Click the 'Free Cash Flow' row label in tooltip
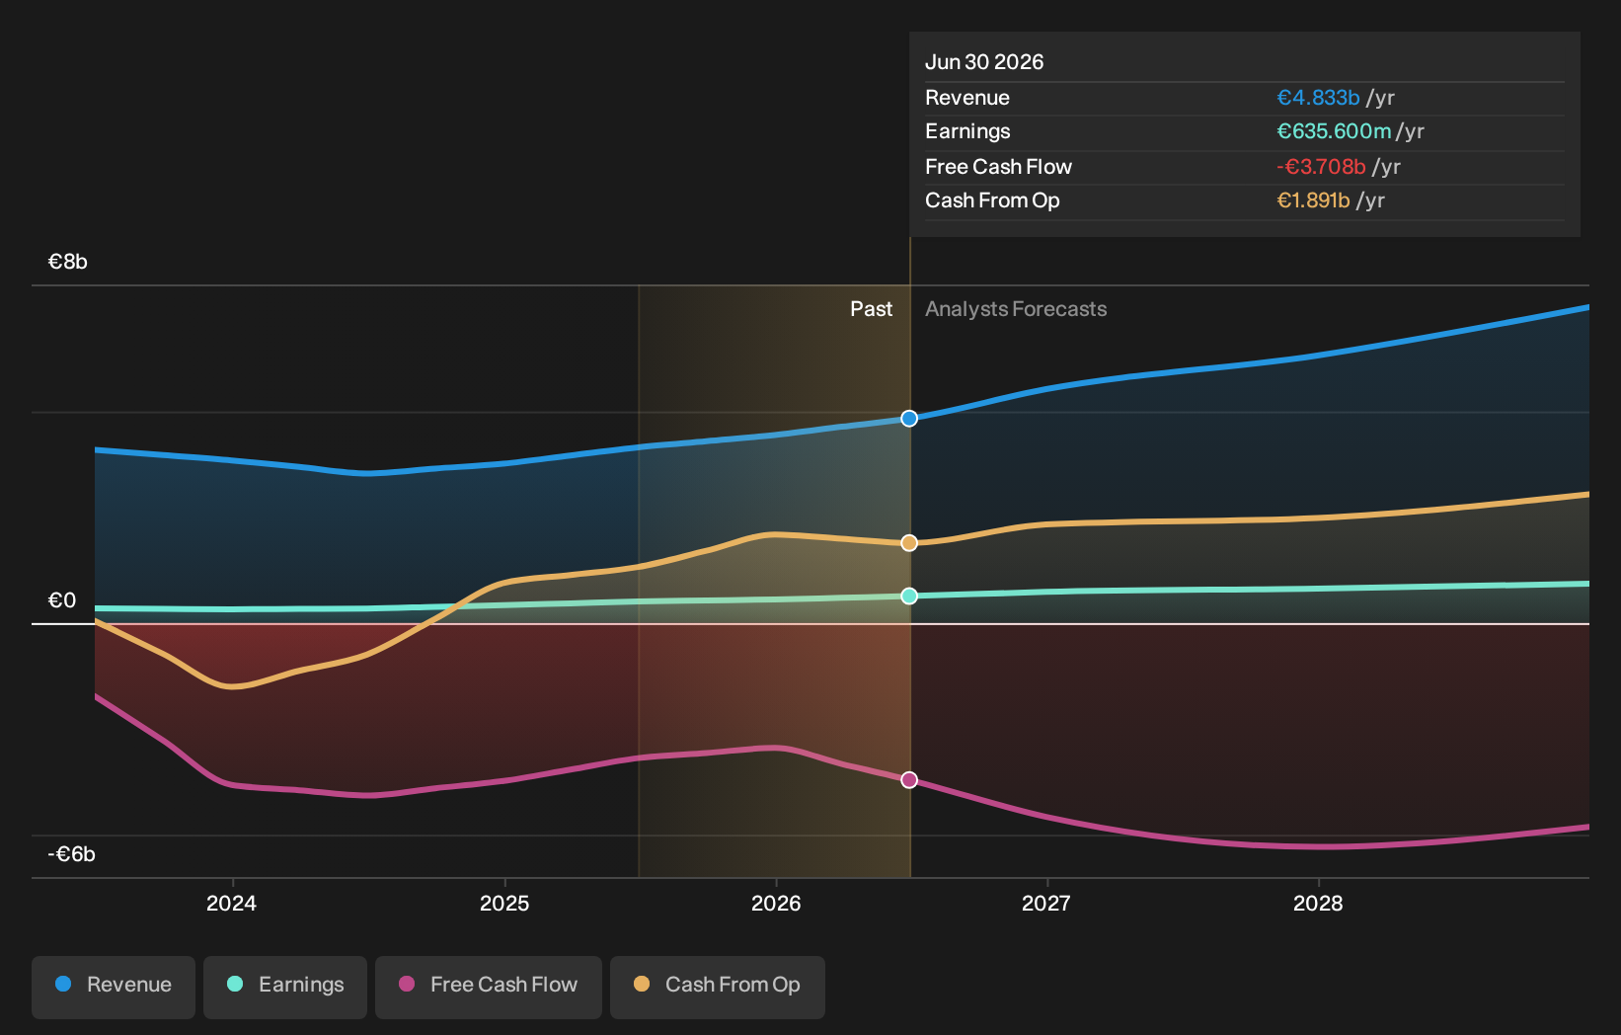 click(998, 167)
